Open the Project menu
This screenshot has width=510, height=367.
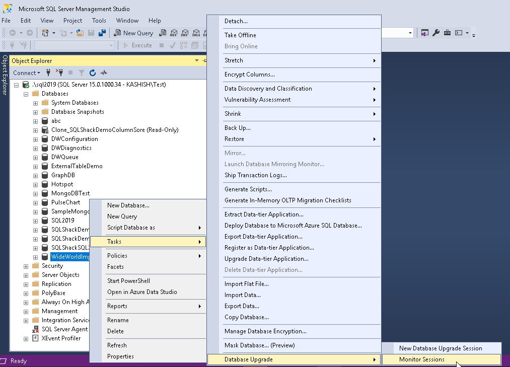(x=72, y=21)
